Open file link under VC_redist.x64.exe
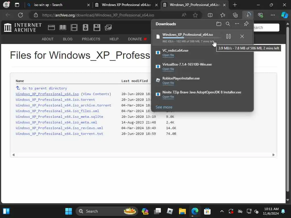This screenshot has width=291, height=218. point(168,55)
